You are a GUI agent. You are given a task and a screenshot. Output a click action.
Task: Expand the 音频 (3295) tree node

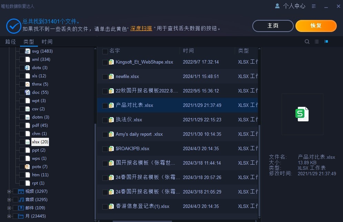click(9, 200)
